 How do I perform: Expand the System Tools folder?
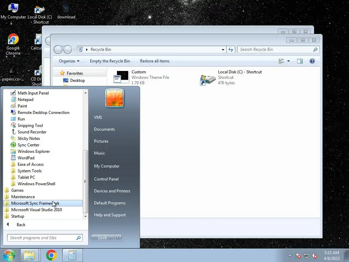coord(29,171)
